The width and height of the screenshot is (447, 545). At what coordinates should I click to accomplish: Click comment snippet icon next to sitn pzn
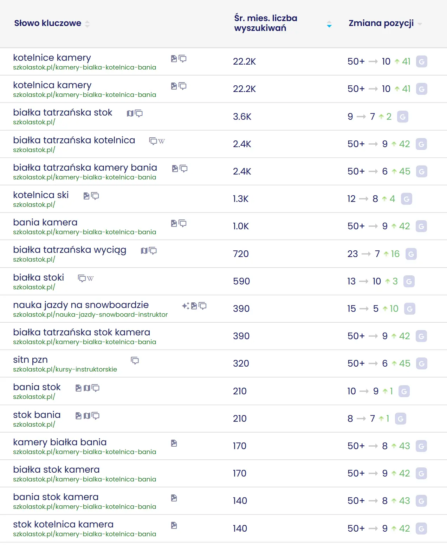[x=135, y=361]
